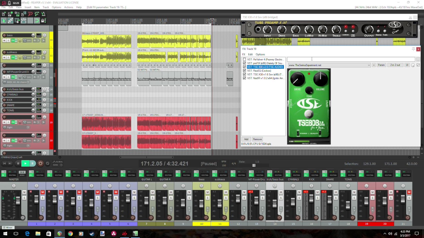
Task: Click the record button in transport
Action: coord(40,163)
